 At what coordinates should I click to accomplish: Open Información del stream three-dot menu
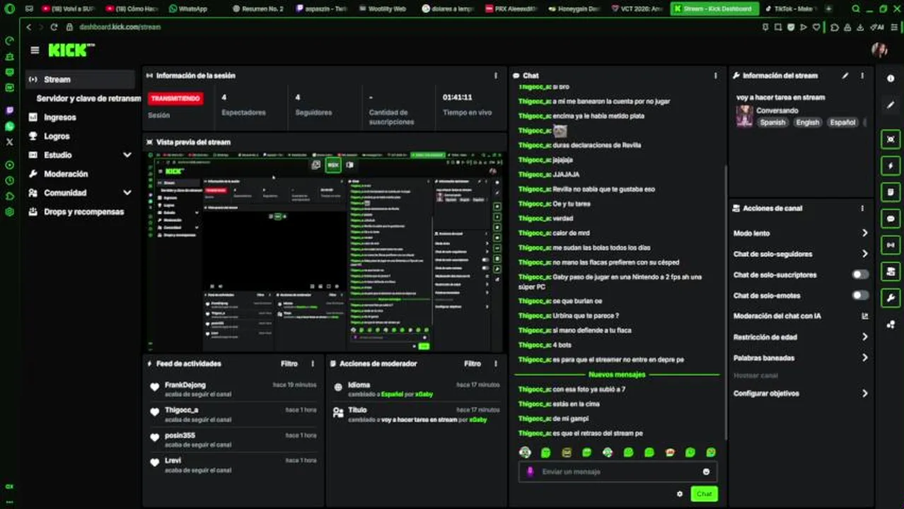(862, 76)
